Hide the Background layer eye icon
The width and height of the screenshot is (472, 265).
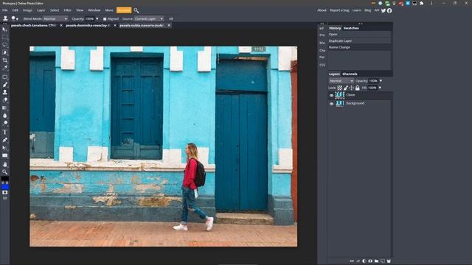tap(331, 104)
